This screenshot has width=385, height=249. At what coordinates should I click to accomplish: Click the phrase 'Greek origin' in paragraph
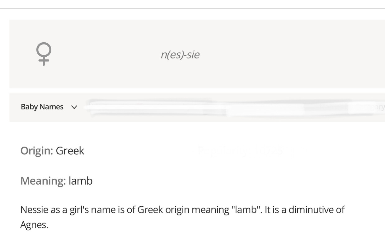click(x=163, y=209)
